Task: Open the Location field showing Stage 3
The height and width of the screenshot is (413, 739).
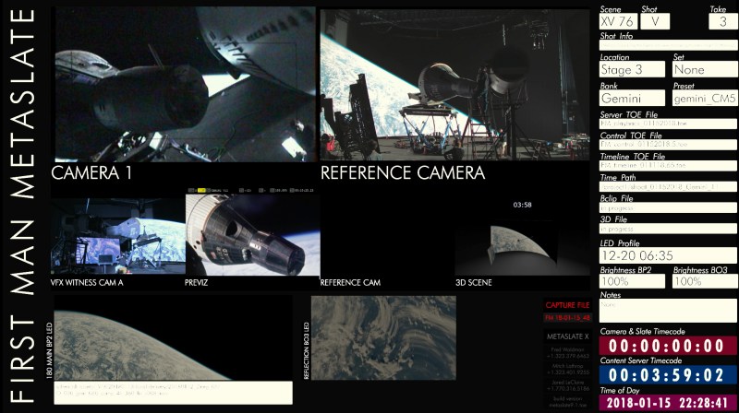Action: pos(633,69)
